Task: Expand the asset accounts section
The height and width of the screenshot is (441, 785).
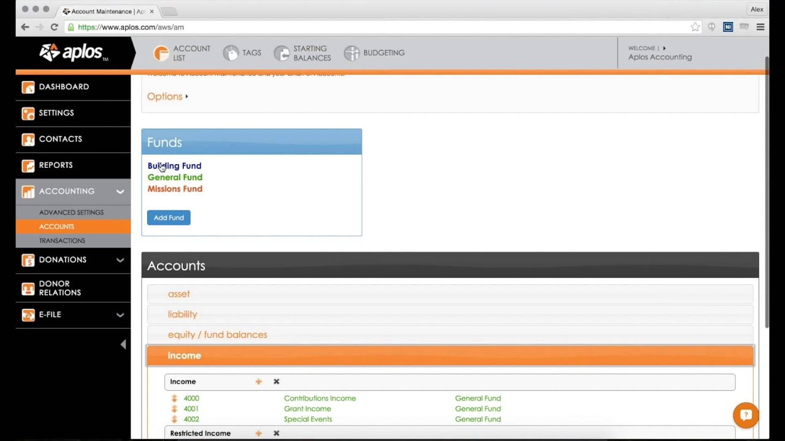Action: pos(450,294)
